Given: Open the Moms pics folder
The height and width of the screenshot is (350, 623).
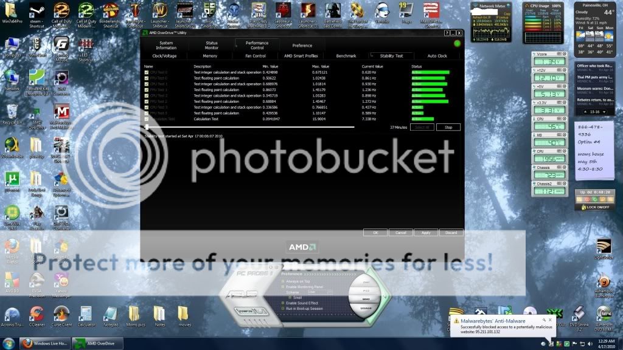Looking at the screenshot, I should tap(135, 316).
